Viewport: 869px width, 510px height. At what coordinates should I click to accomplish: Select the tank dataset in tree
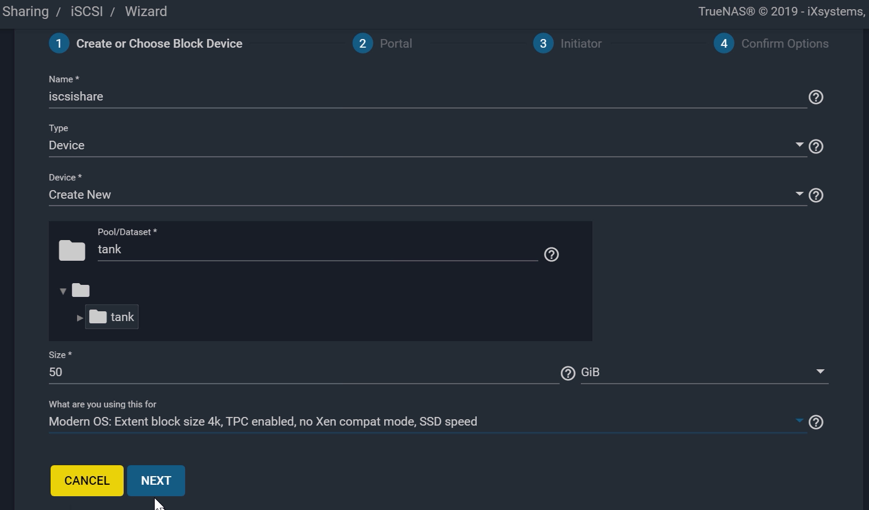click(121, 317)
